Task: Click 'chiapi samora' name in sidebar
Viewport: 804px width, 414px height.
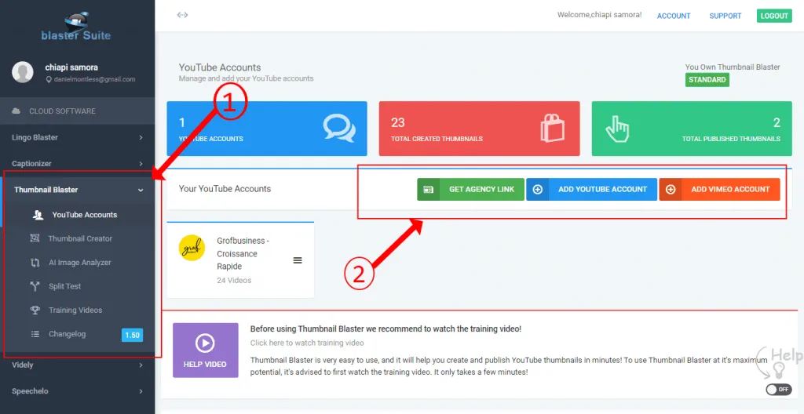Action: coord(71,67)
